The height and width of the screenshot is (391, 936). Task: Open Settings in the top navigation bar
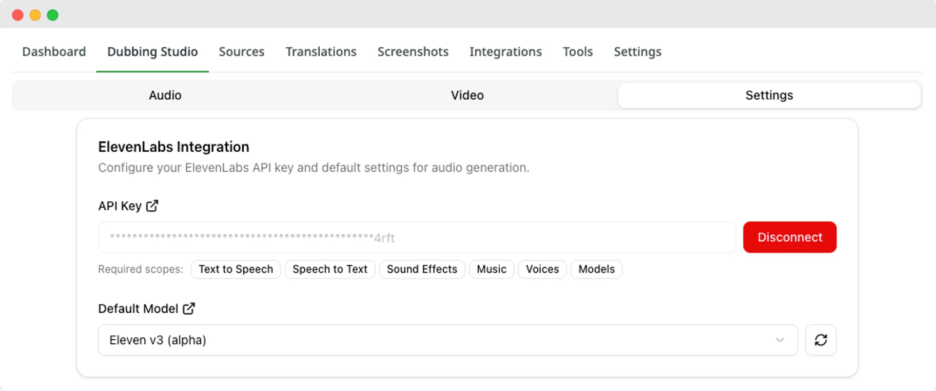[637, 52]
